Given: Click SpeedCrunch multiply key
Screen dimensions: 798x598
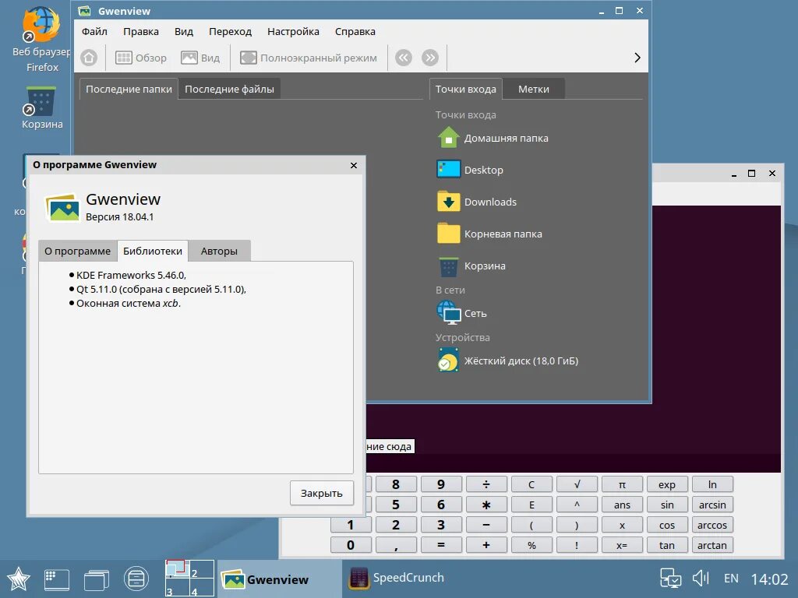Looking at the screenshot, I should coord(486,505).
